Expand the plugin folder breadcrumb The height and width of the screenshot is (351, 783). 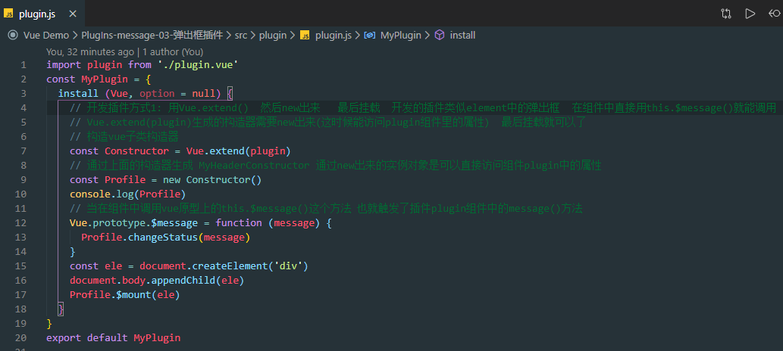point(273,35)
